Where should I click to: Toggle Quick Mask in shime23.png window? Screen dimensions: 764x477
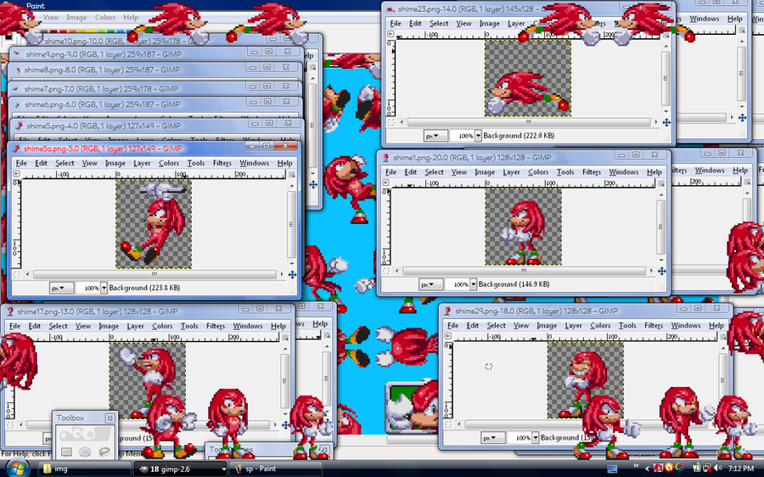coord(390,122)
